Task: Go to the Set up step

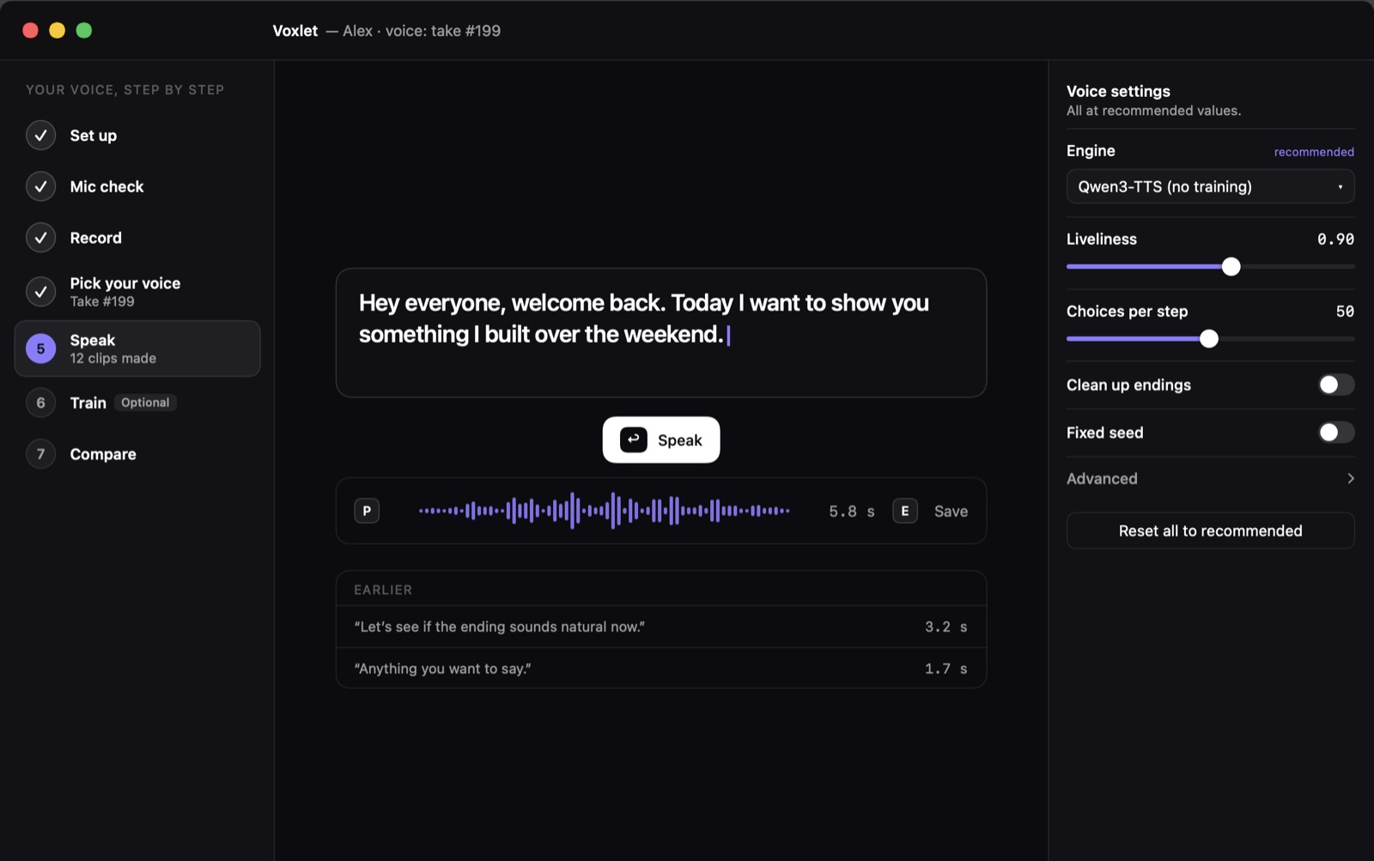Action: (137, 136)
